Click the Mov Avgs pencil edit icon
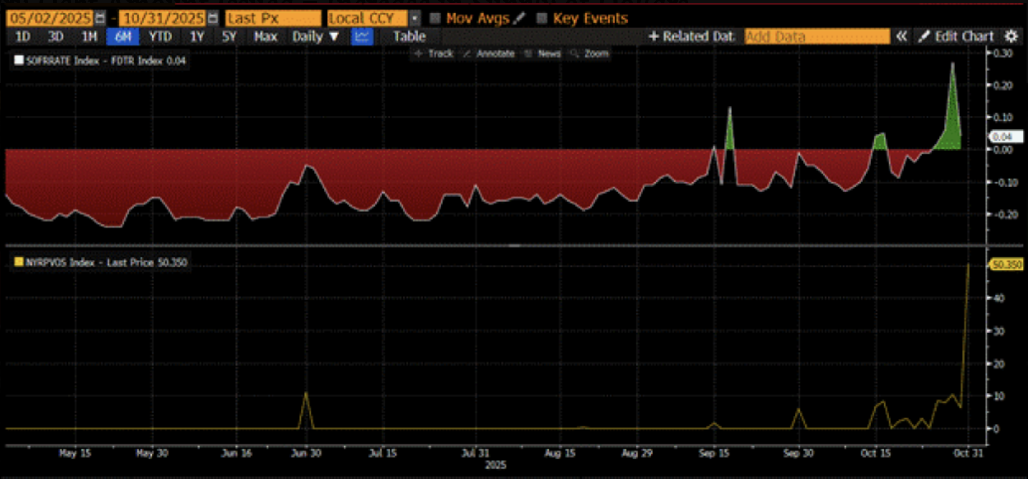 519,18
